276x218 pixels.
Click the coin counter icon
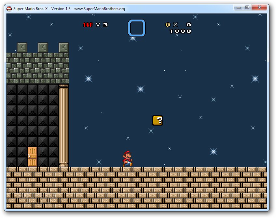tap(168, 25)
